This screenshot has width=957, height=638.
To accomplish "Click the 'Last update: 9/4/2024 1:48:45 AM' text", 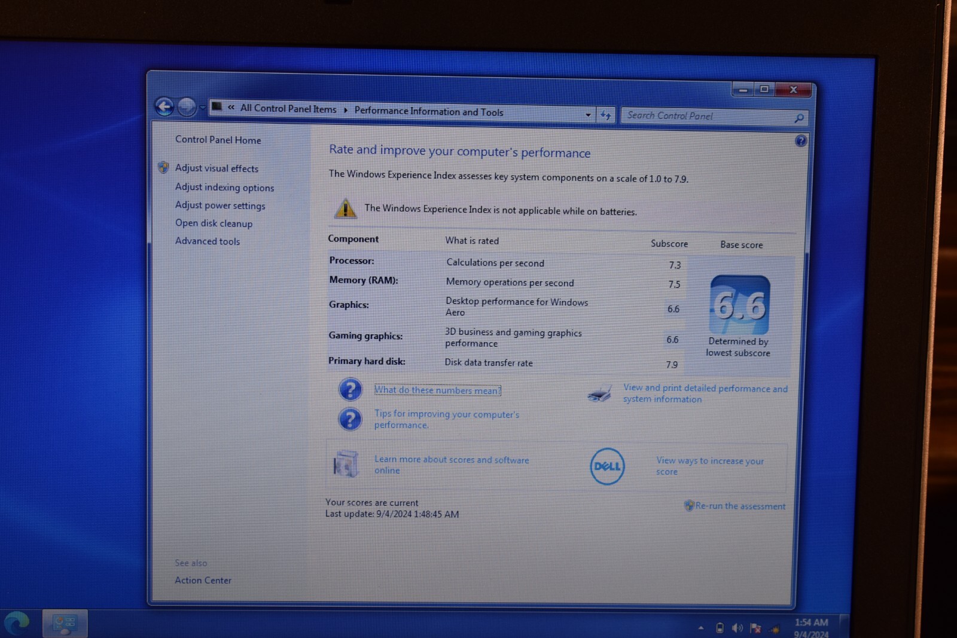I will point(392,514).
